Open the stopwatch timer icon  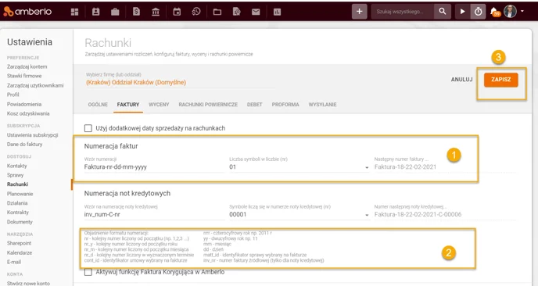[478, 12]
